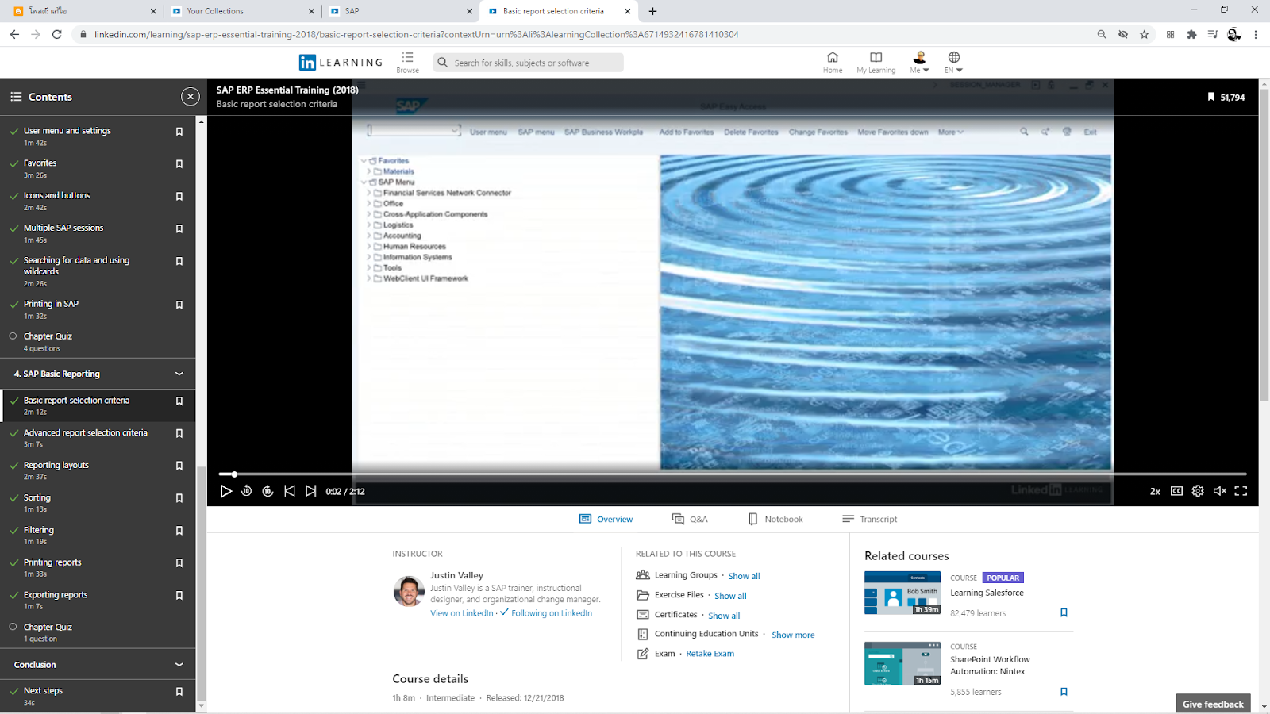
Task: Open the Me profile dropdown
Action: tap(919, 63)
